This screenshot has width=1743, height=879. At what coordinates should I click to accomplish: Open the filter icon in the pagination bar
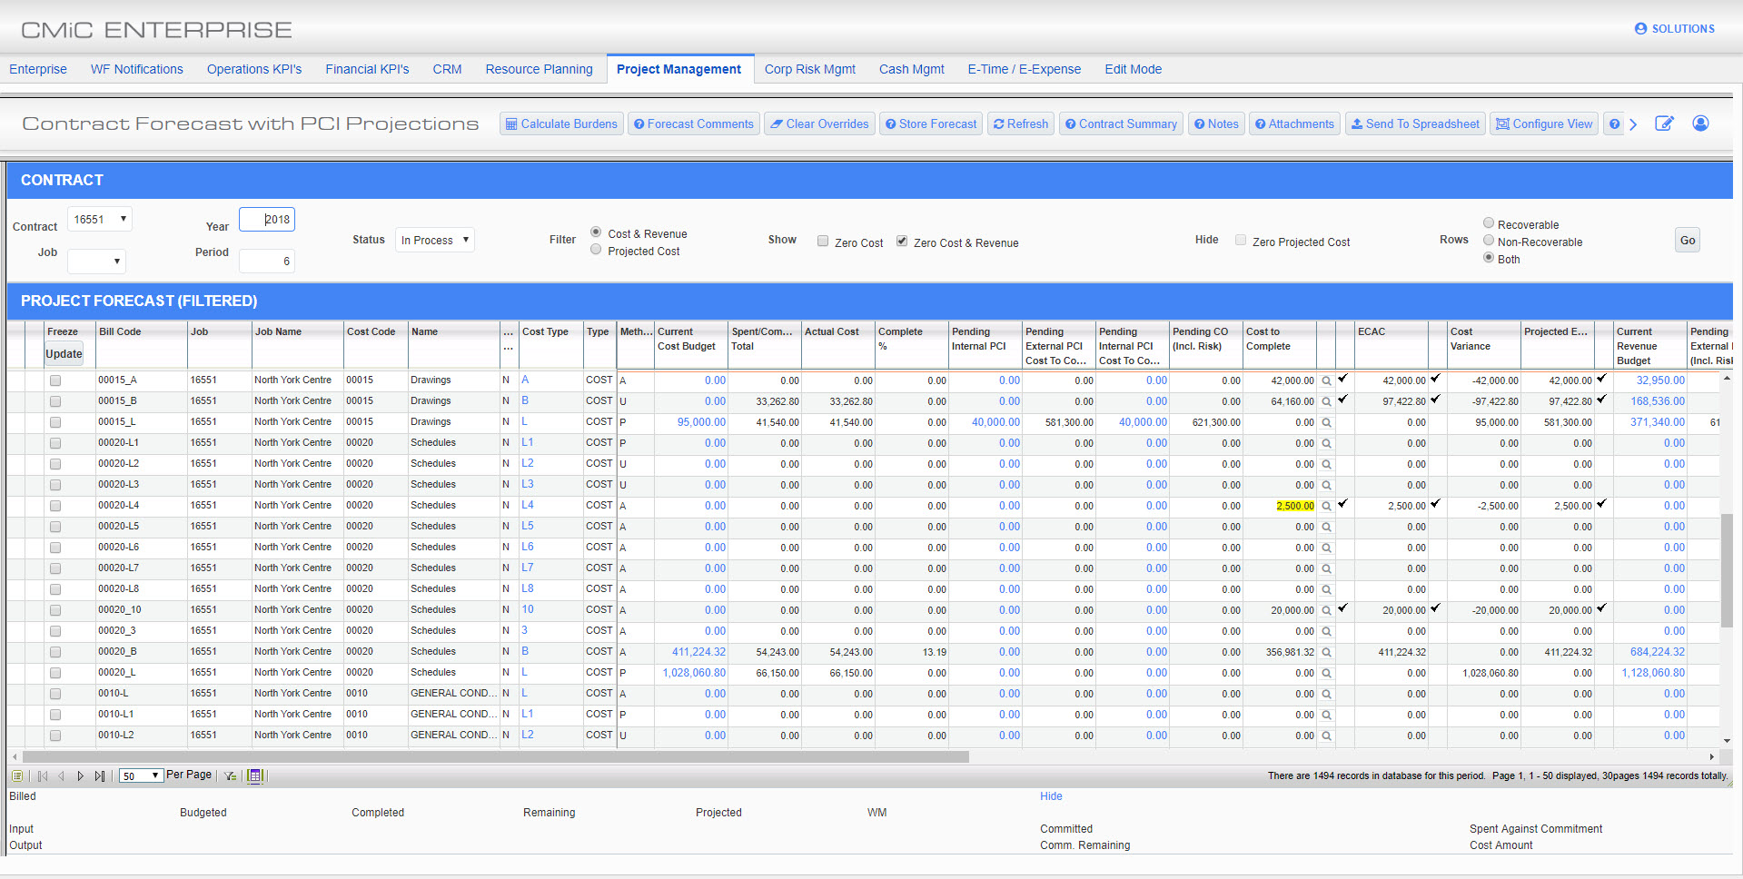pos(231,776)
